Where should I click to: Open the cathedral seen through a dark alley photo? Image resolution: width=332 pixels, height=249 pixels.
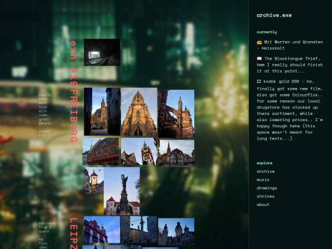tap(102, 111)
